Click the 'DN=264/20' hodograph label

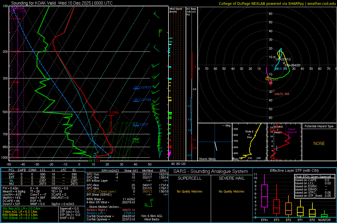pyautogui.click(x=292, y=66)
